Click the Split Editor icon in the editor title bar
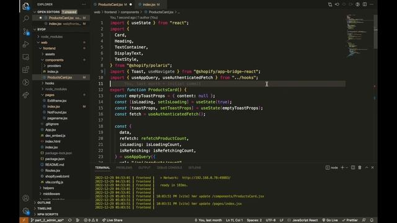Viewport: 397px width, 223px height. pyautogui.click(x=365, y=4)
